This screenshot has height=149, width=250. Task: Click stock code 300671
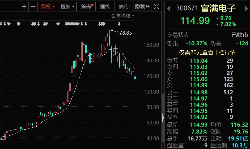[x=187, y=8]
